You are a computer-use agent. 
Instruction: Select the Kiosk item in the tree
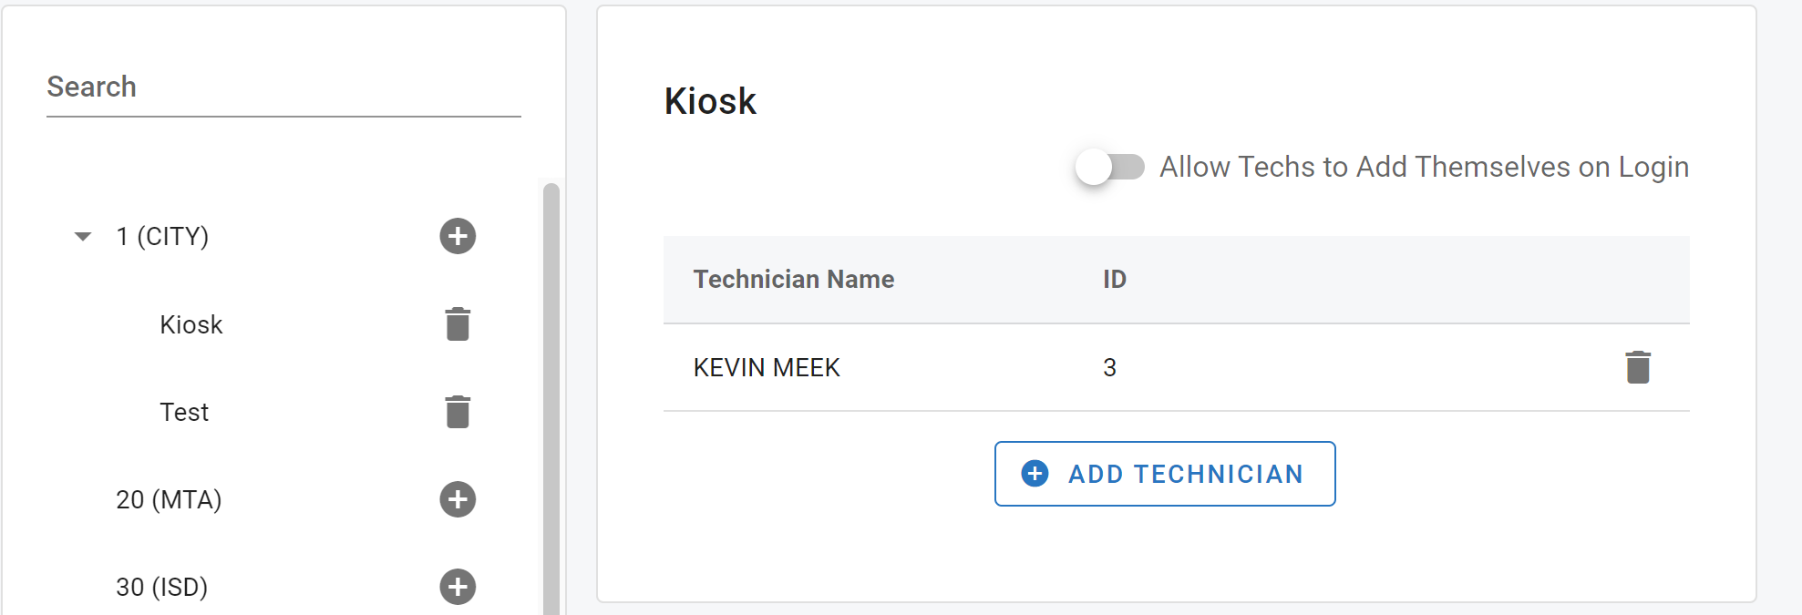pyautogui.click(x=190, y=324)
